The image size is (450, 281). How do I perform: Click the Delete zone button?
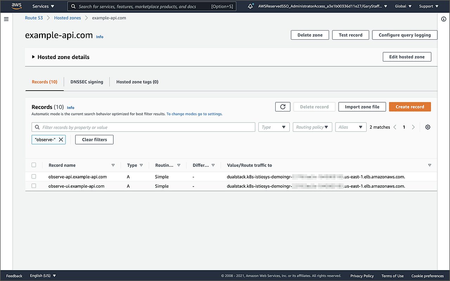tap(310, 35)
